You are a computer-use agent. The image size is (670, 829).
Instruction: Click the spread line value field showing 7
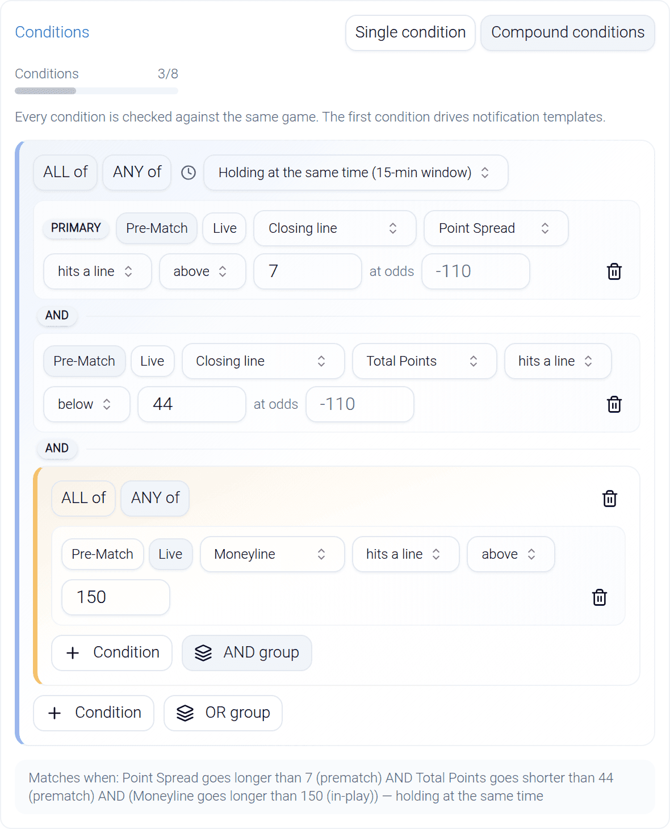307,271
